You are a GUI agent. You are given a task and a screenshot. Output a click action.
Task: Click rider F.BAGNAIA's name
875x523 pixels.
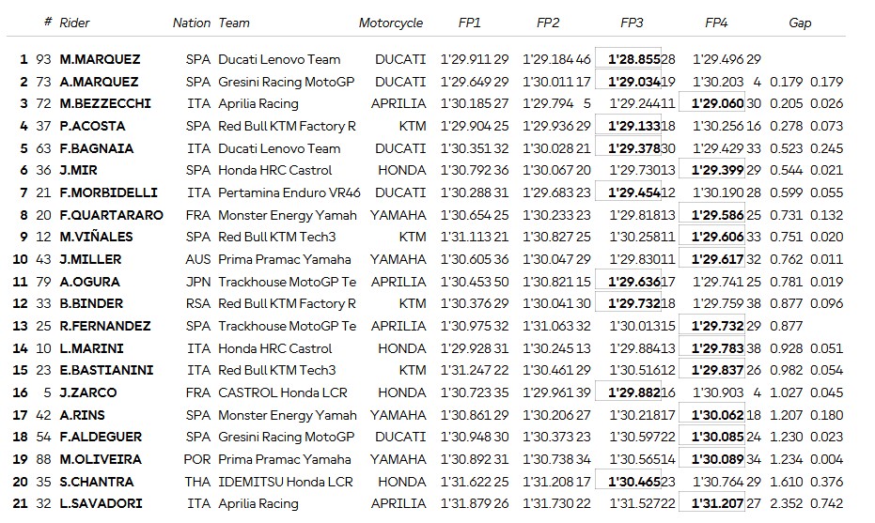coord(97,148)
